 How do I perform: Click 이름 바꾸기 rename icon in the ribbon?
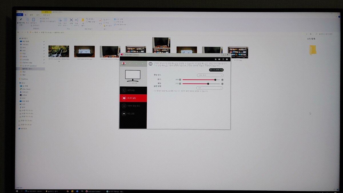77,20
